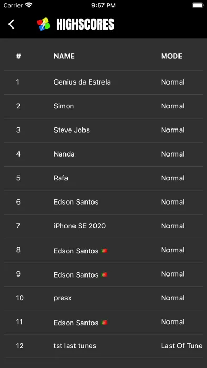Tap the back arrow icon

pyautogui.click(x=11, y=24)
